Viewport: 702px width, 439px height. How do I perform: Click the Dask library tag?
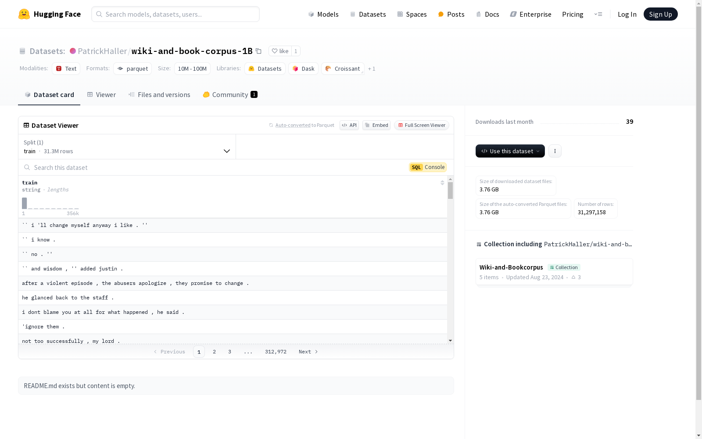(303, 68)
